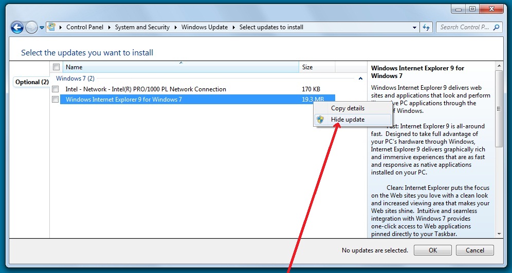
Task: Choose Hide update from context menu
Action: (x=353, y=120)
